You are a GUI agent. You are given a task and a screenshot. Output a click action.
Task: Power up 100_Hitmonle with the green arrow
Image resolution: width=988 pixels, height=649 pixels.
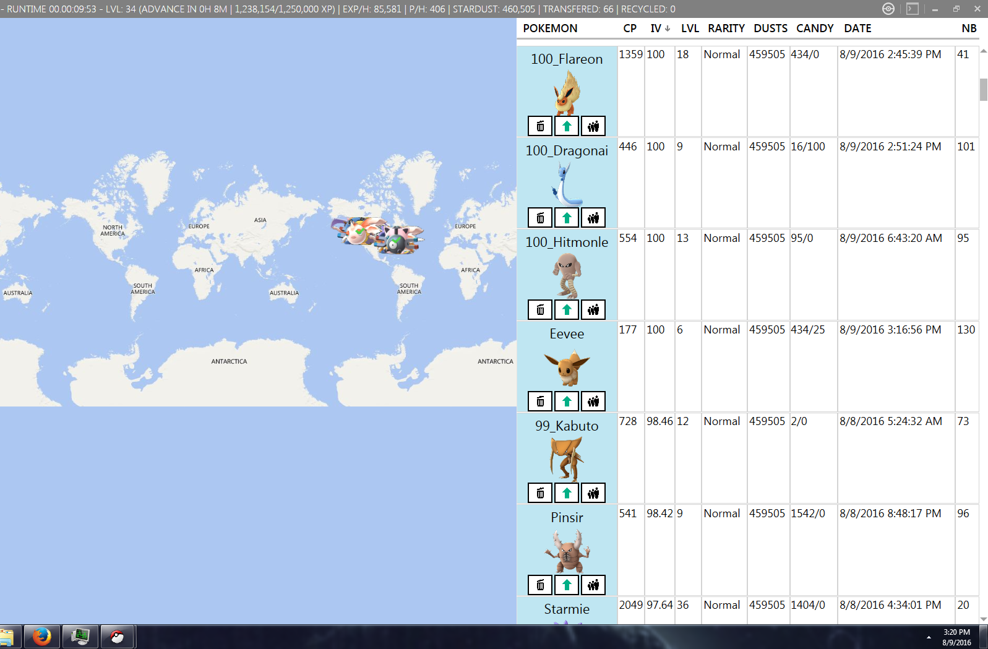[x=567, y=309]
